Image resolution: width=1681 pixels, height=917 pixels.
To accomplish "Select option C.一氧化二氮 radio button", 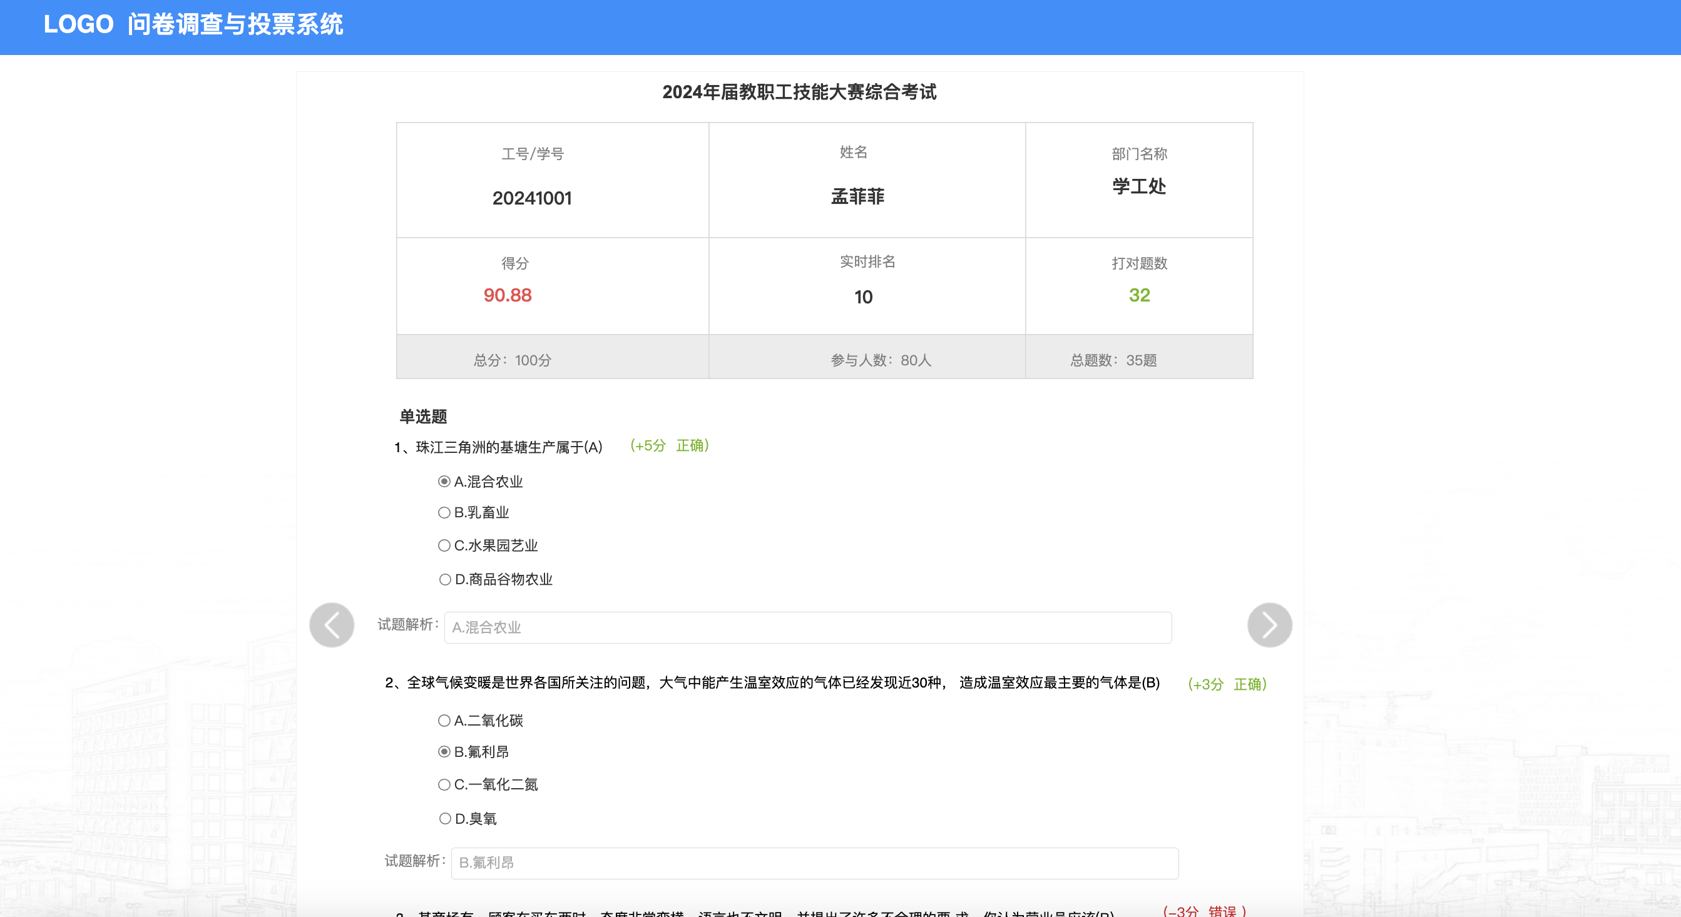I will (x=444, y=784).
